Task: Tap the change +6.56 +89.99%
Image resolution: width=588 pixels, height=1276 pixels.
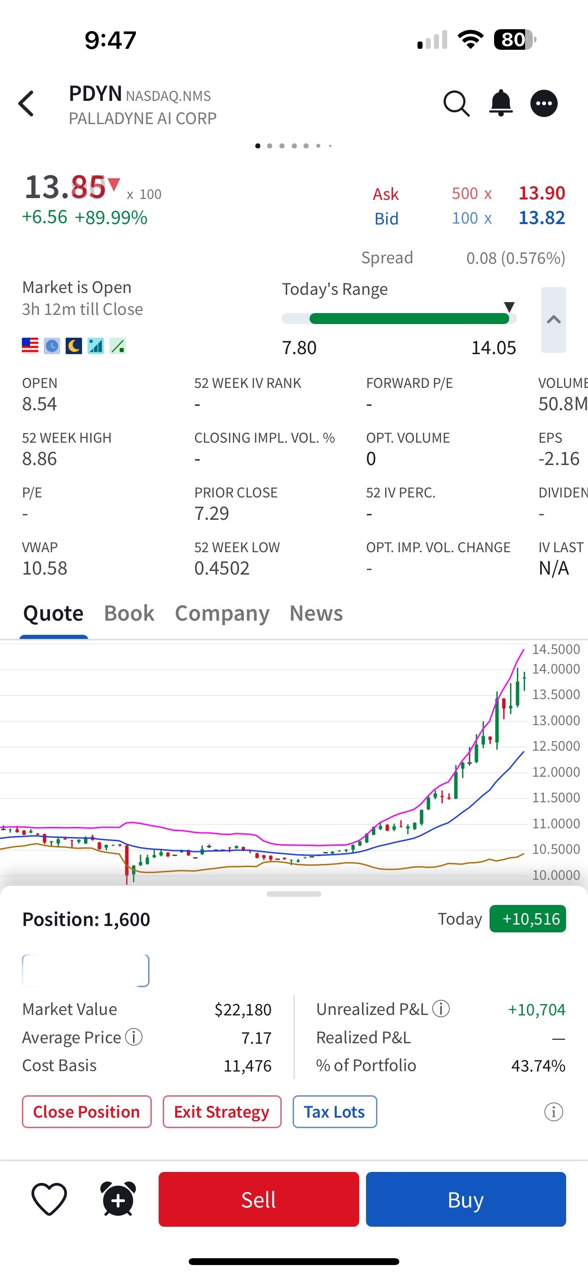Action: 85,217
